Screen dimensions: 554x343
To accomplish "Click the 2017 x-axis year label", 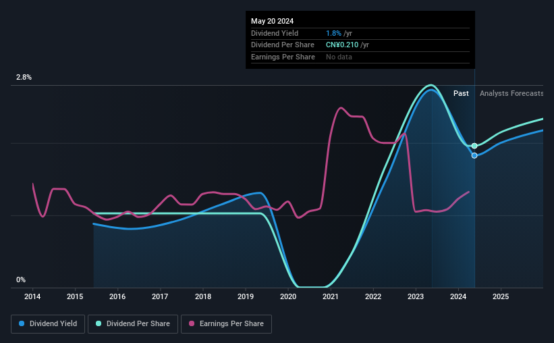I will click(160, 296).
